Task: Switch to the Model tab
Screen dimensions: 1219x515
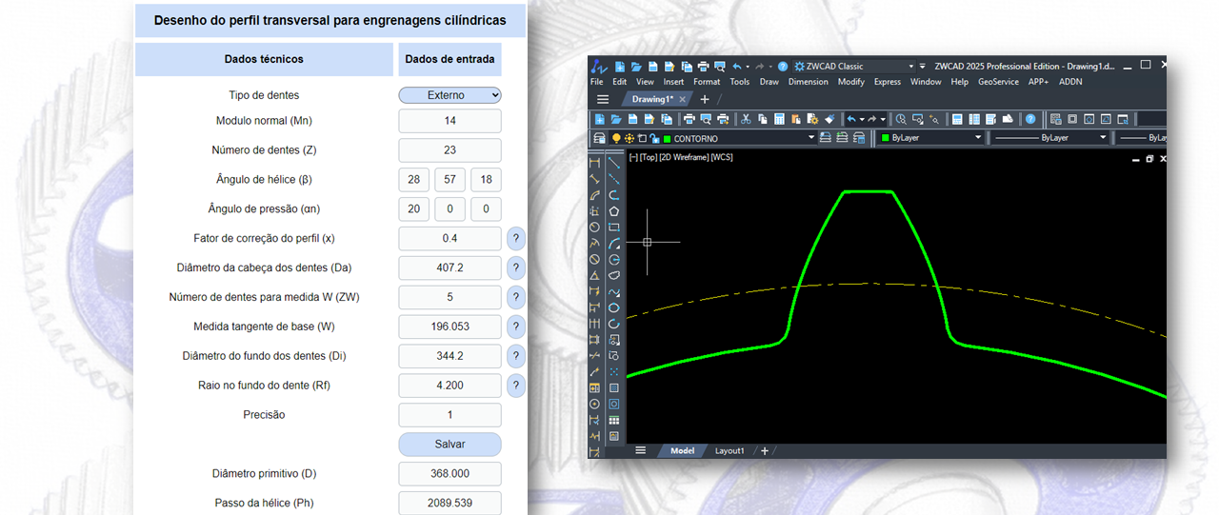Action: (682, 450)
